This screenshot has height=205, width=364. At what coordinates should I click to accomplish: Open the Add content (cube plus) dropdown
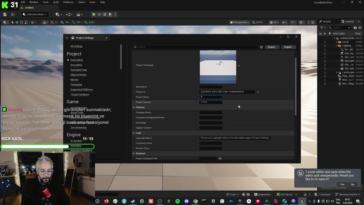click(59, 14)
